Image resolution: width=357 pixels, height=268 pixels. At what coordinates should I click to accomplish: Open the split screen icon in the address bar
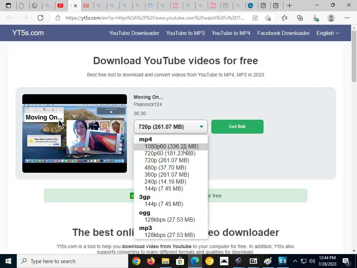[255, 18]
